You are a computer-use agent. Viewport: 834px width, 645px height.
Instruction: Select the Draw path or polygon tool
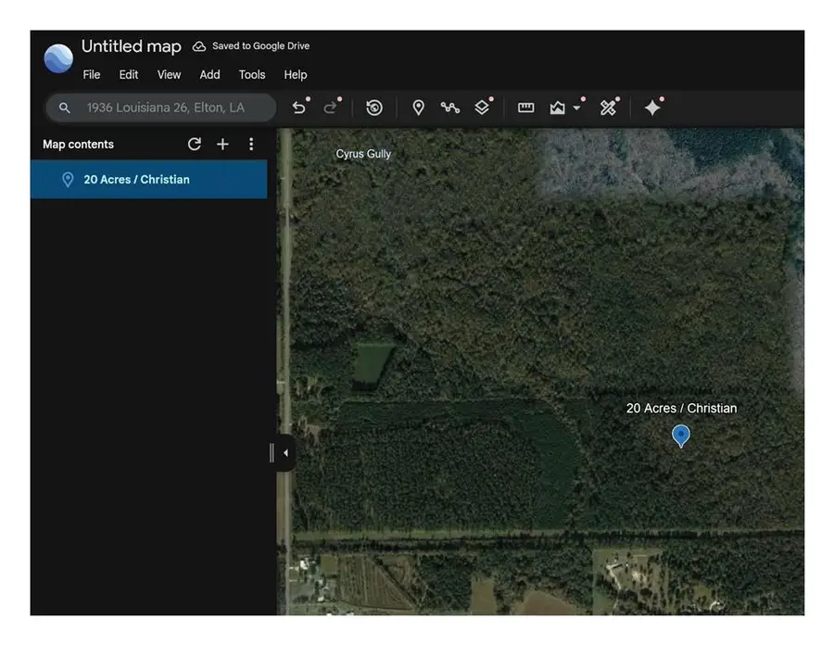450,107
